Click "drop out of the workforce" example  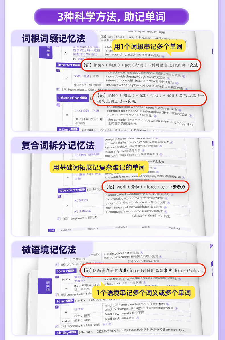[138, 203]
